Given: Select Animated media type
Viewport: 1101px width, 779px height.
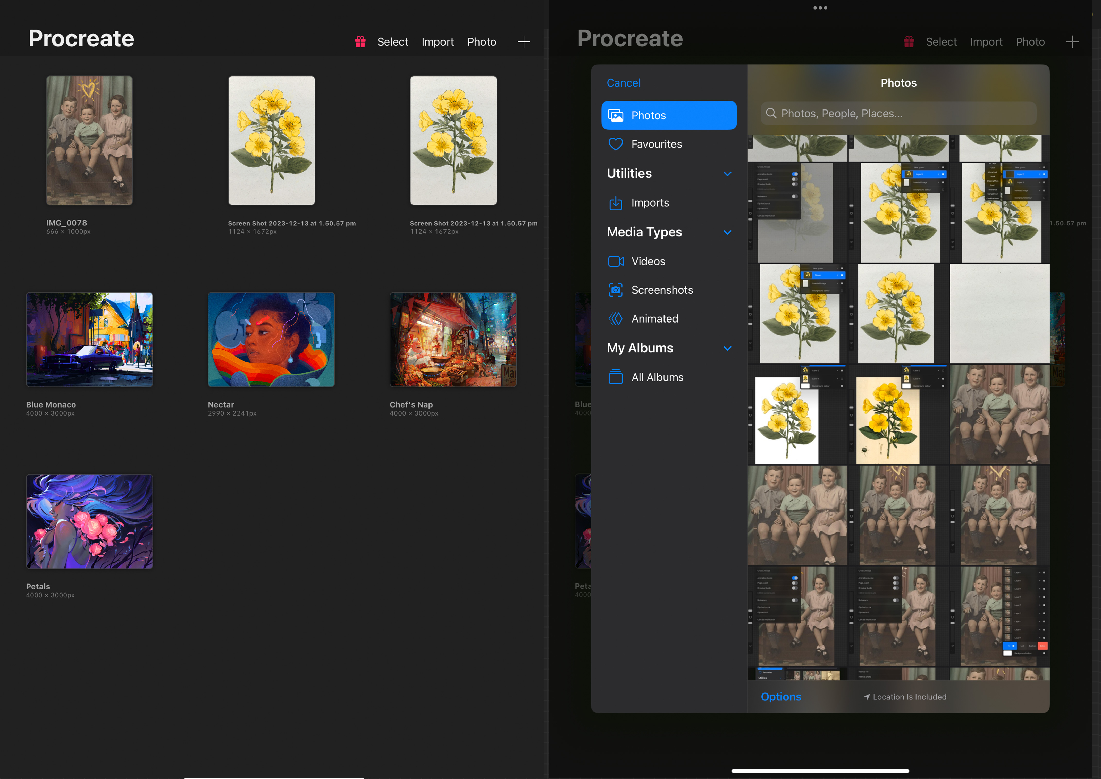Looking at the screenshot, I should 654,319.
